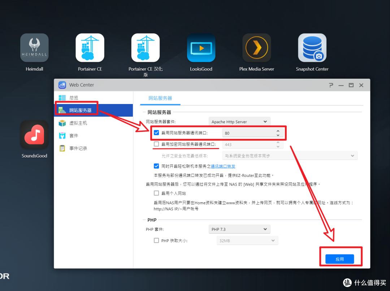The width and height of the screenshot is (390, 291).
Task: Close the Web Center window
Action: click(x=361, y=85)
